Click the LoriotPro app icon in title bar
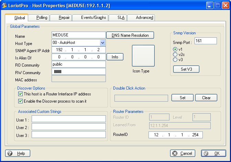Image resolution: width=231 pixels, height=162 pixels. coord(4,5)
